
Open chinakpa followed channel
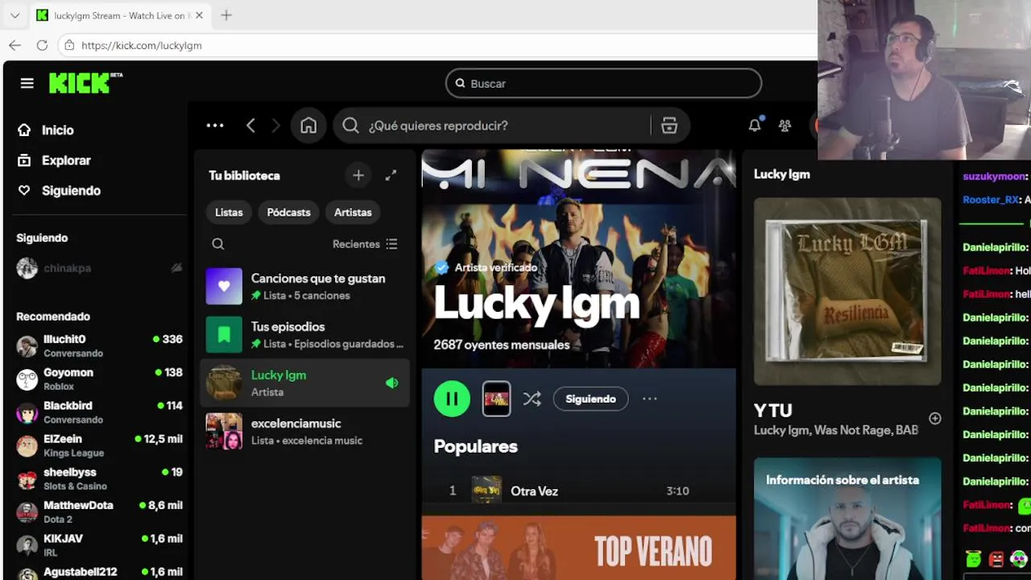pyautogui.click(x=100, y=268)
